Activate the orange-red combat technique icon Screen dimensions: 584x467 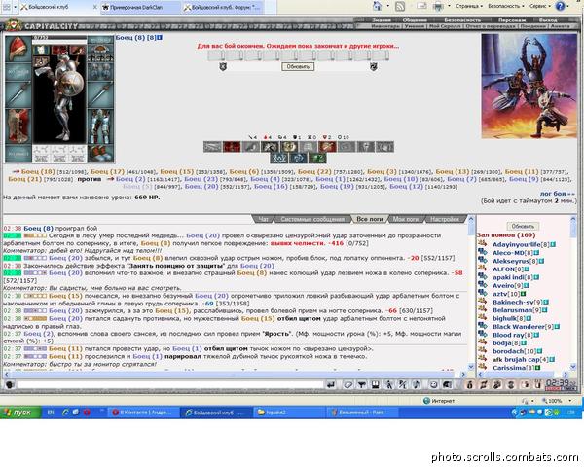(327, 147)
